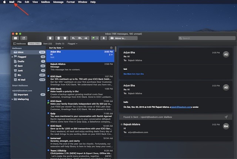
Task: Click the RM avatar of Rajesh Mishra
Action: [226, 126]
